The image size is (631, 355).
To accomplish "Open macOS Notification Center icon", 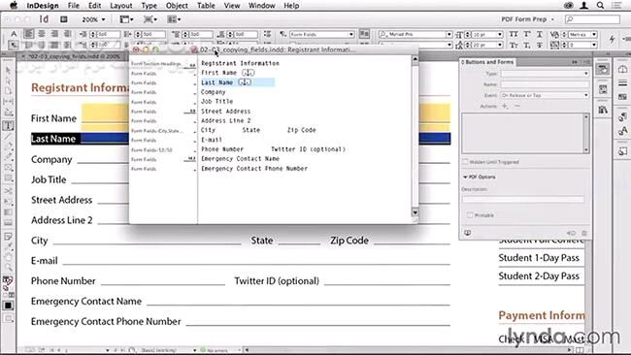I will (x=616, y=6).
